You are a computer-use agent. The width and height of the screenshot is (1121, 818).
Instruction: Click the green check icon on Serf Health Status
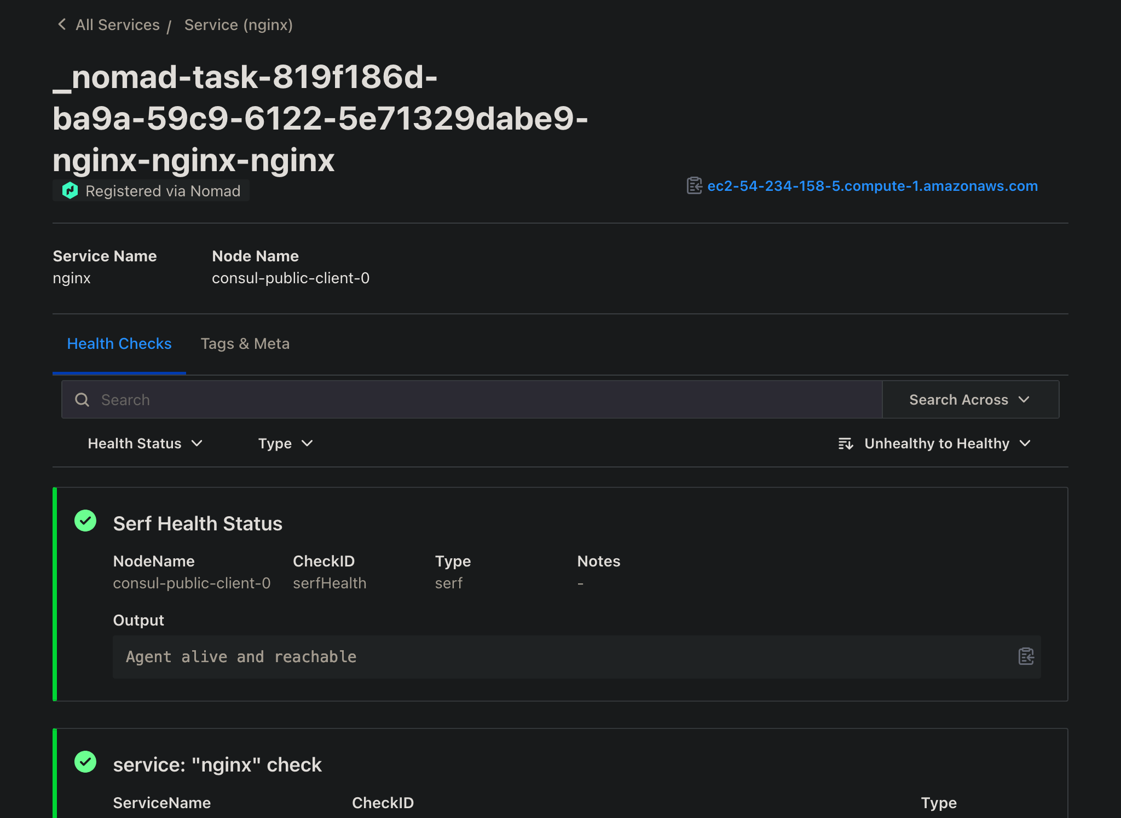click(x=85, y=521)
